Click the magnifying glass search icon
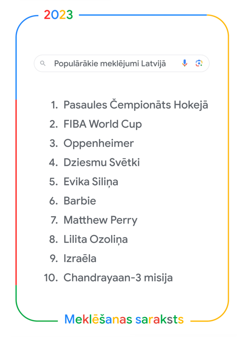245x337 pixels. point(42,63)
